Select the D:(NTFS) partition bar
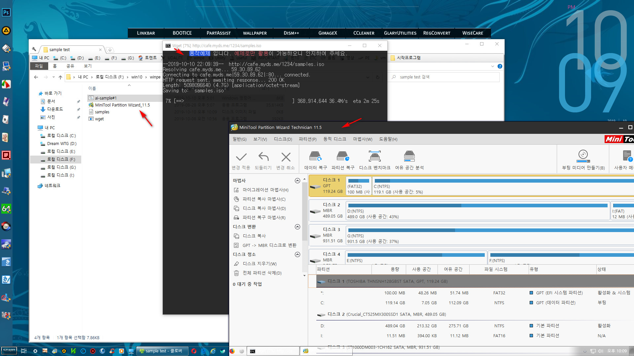This screenshot has height=356, width=634. (x=477, y=211)
